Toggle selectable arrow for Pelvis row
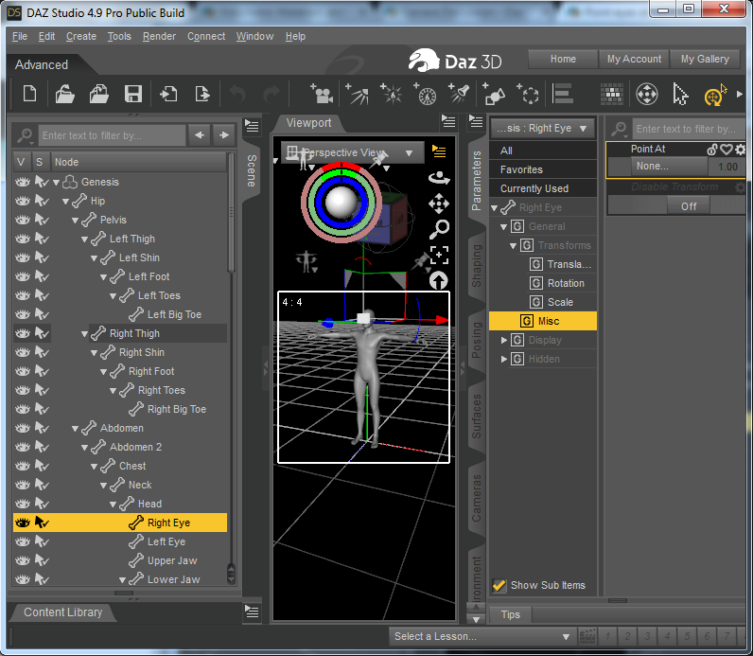This screenshot has width=753, height=656. (x=42, y=220)
